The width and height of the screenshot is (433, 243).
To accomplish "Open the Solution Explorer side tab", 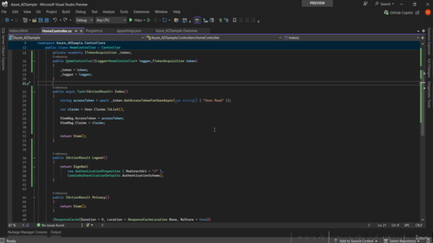I will pyautogui.click(x=429, y=41).
